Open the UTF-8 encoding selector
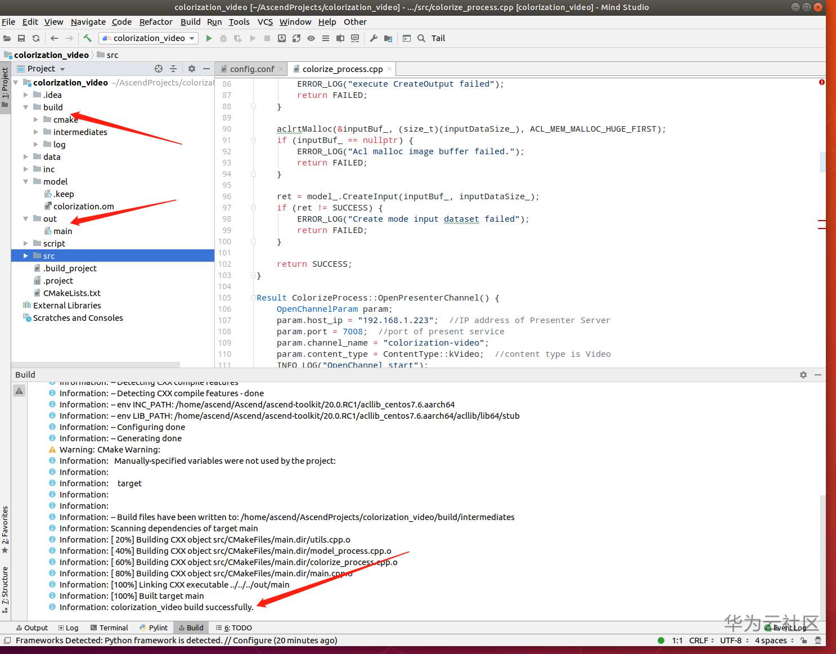The height and width of the screenshot is (654, 836). click(x=734, y=640)
